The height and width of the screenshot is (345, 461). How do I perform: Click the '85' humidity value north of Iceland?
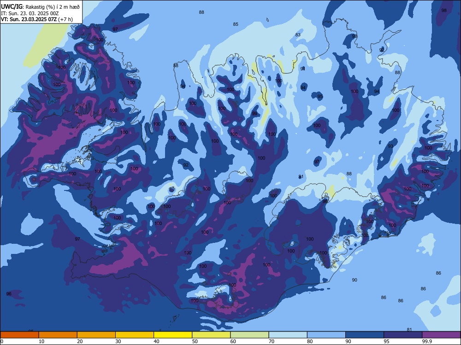(x=236, y=24)
